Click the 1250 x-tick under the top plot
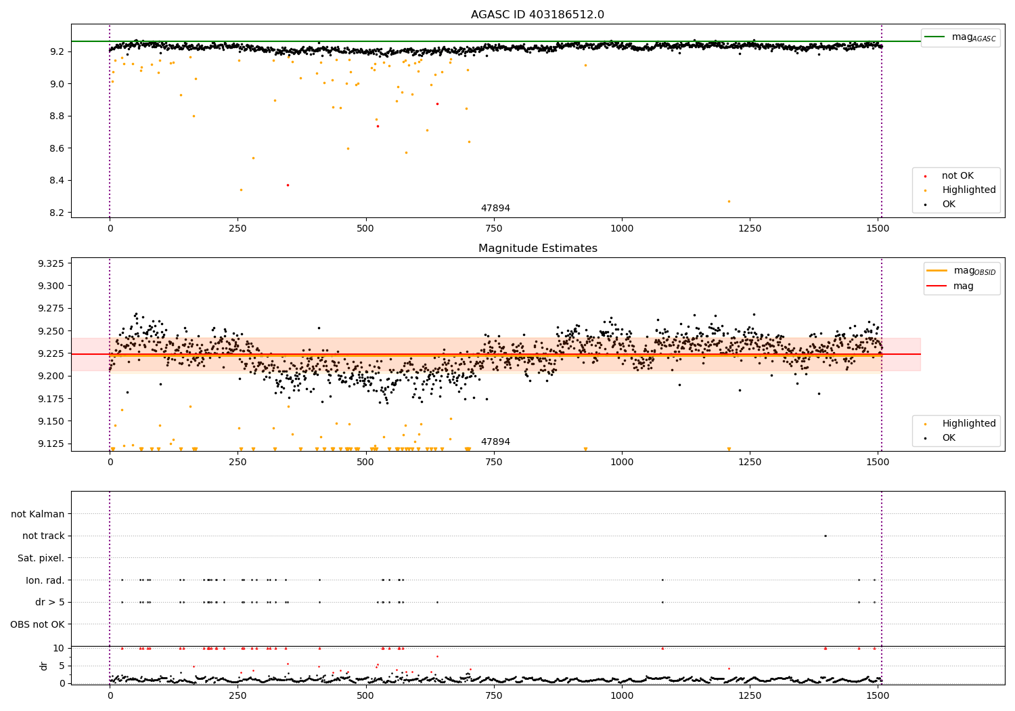 click(750, 228)
